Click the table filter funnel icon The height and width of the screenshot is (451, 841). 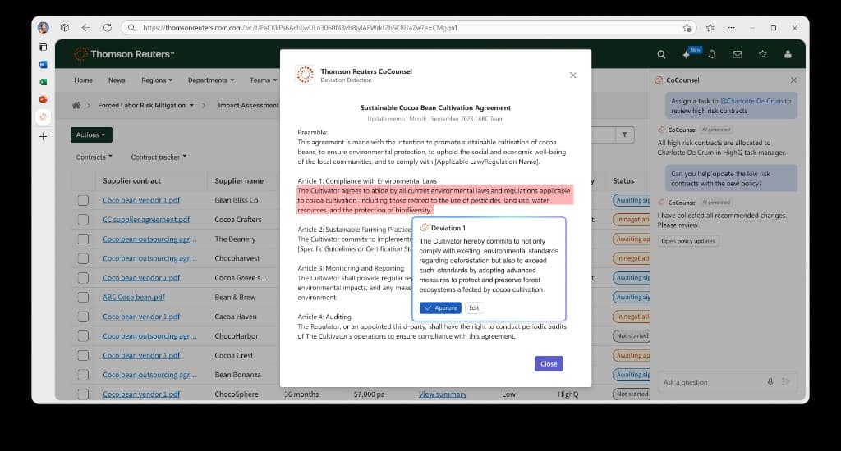click(x=625, y=135)
